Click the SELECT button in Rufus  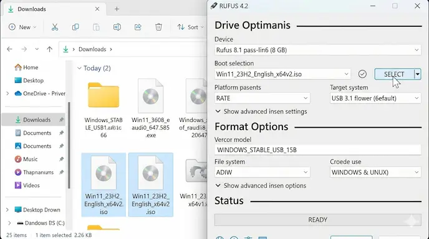tap(394, 74)
